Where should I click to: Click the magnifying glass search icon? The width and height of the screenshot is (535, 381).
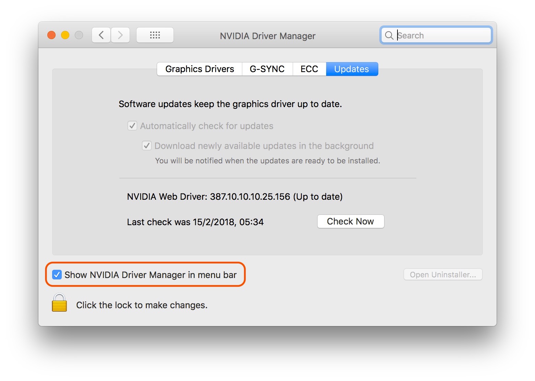[389, 35]
